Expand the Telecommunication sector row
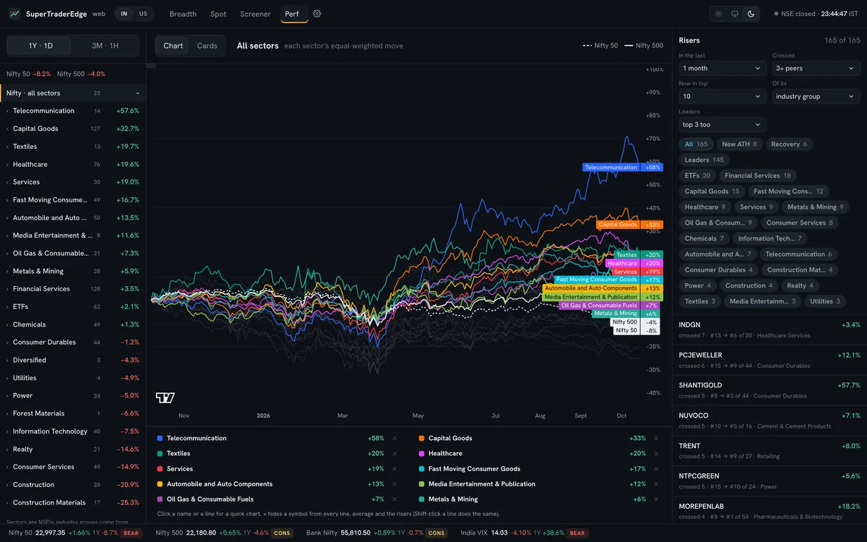Image resolution: width=867 pixels, height=542 pixels. tap(72, 111)
